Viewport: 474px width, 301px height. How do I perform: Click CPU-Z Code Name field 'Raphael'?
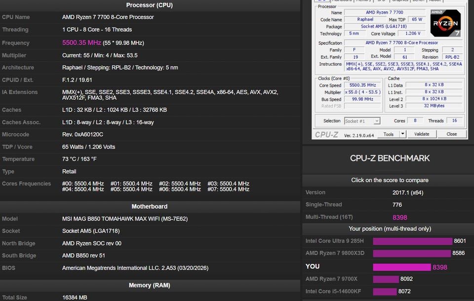click(x=365, y=19)
